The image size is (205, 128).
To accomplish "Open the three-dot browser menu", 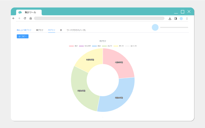I will click(187, 18).
